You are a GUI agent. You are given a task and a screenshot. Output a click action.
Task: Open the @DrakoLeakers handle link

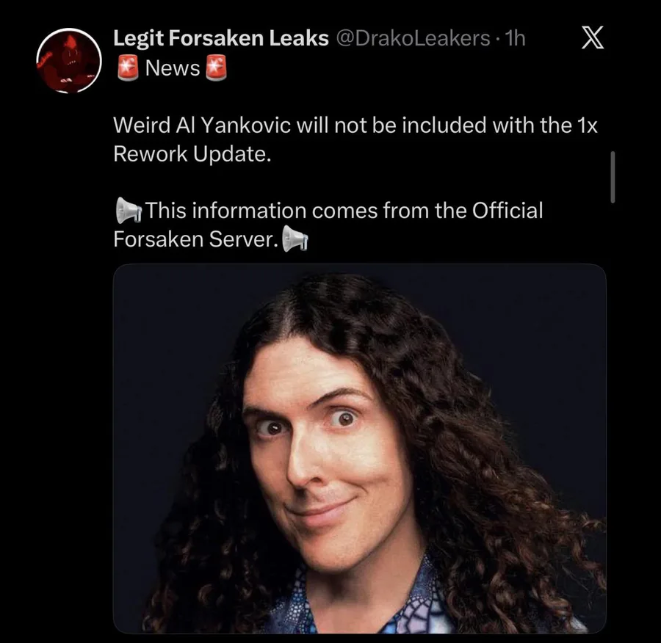point(413,38)
